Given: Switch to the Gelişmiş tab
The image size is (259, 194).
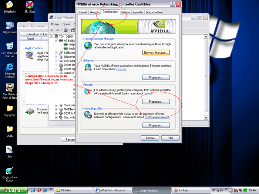Looking at the screenshot, I should click(94, 12).
